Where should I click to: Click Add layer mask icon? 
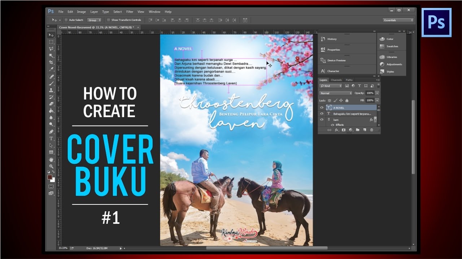click(x=343, y=130)
